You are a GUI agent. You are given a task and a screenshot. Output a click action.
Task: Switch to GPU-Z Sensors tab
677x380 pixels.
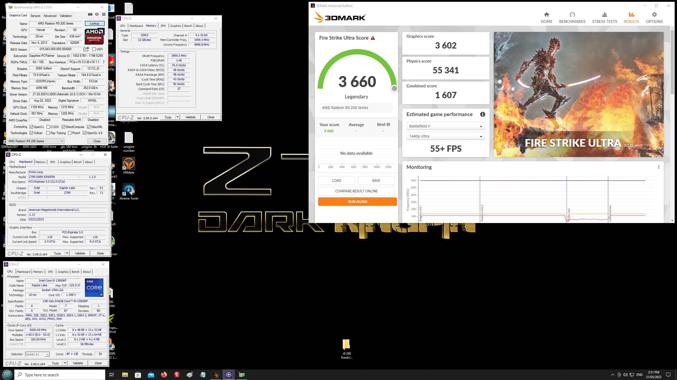tap(35, 16)
